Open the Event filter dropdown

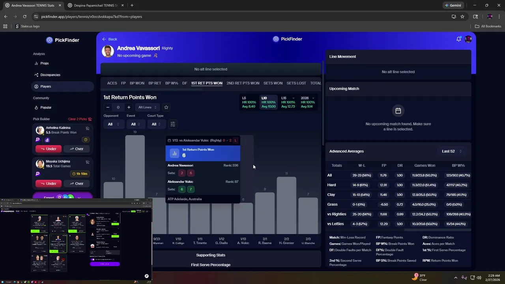[135, 124]
